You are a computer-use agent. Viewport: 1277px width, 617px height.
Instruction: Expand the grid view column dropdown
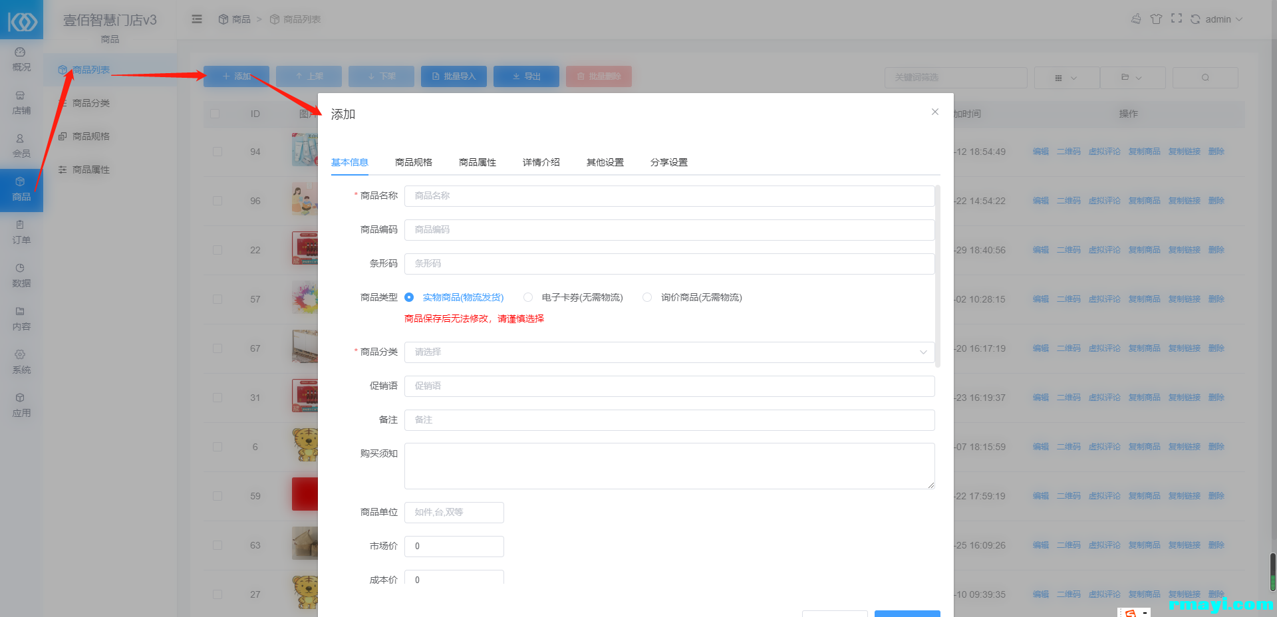coord(1065,78)
